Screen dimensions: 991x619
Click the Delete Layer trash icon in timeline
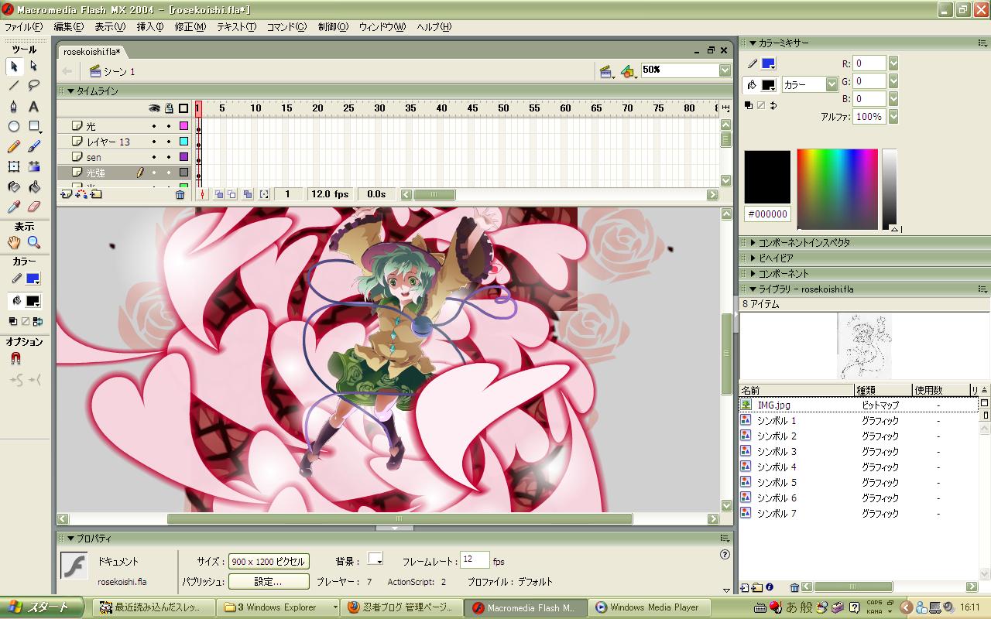point(180,195)
